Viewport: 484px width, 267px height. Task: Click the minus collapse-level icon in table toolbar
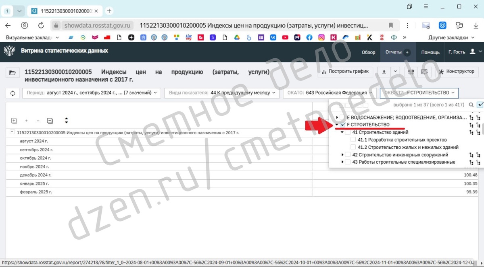(x=38, y=121)
